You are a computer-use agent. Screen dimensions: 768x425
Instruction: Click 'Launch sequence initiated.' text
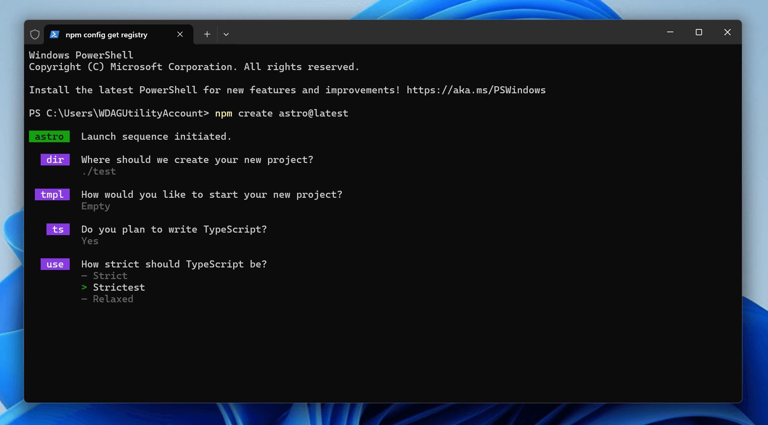point(156,136)
